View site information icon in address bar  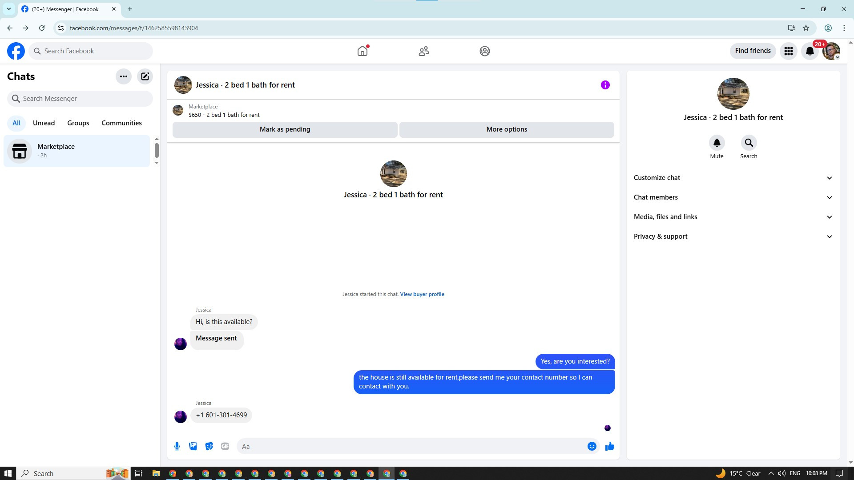(61, 28)
